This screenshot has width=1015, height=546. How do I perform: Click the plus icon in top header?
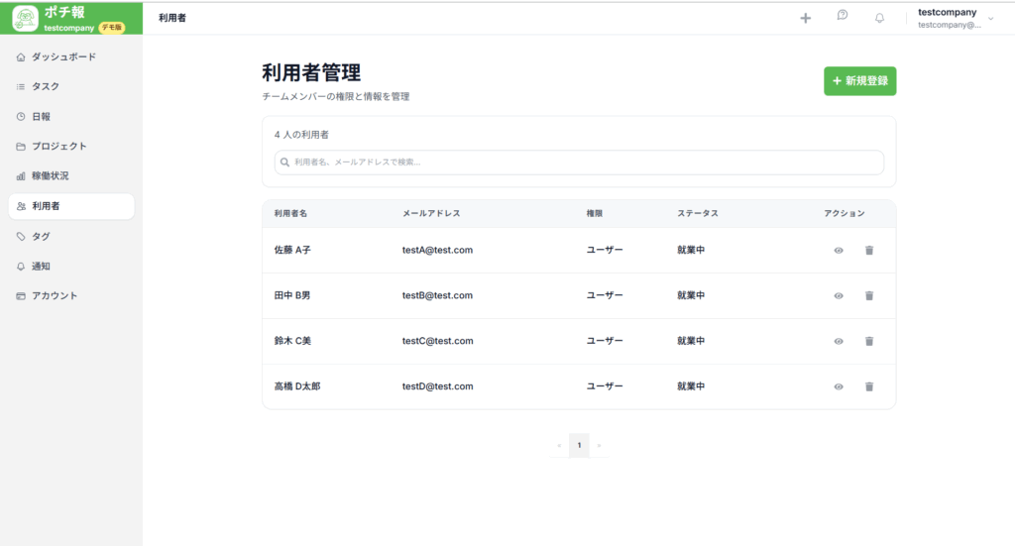(x=805, y=18)
